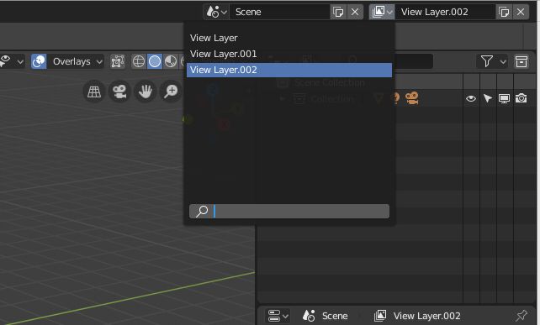540x325 pixels.
Task: Add a new view layer icon
Action: [504, 12]
